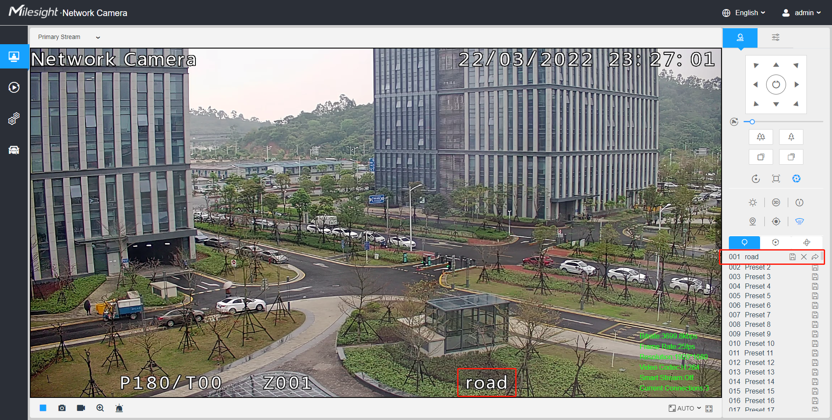
Task: Enable digital zoom magnifier icon
Action: pyautogui.click(x=100, y=408)
